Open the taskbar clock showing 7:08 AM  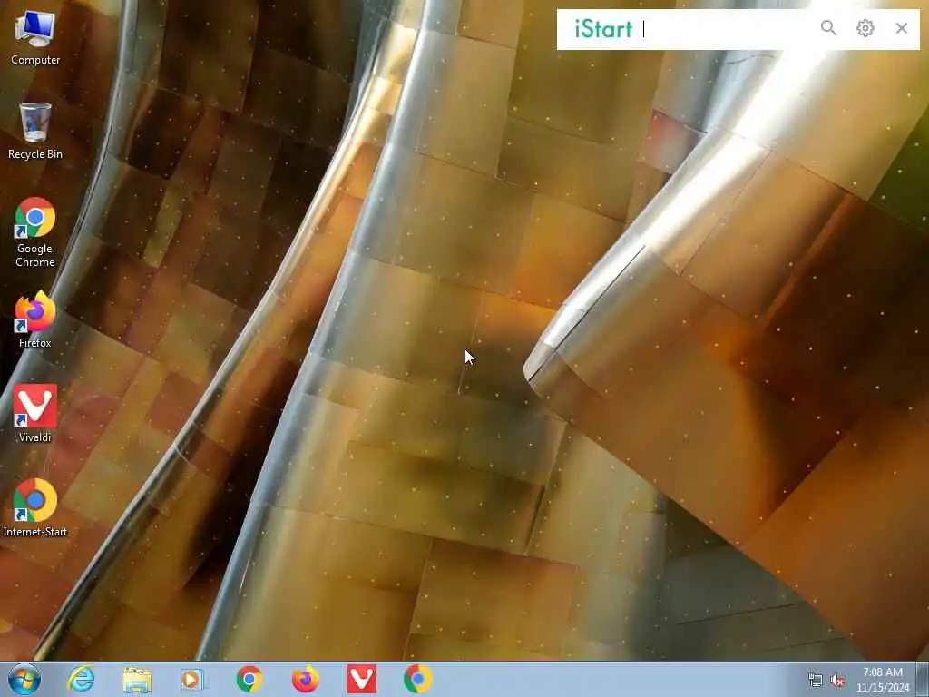coord(882,679)
